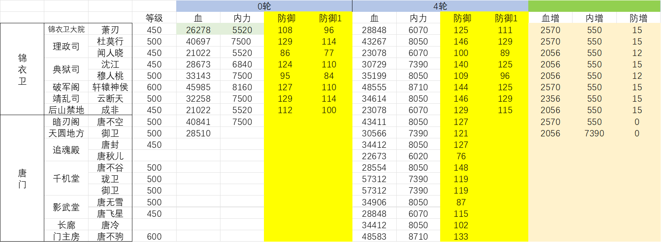Select the name cell '唐不驹'
The image size is (661, 242).
click(x=110, y=236)
